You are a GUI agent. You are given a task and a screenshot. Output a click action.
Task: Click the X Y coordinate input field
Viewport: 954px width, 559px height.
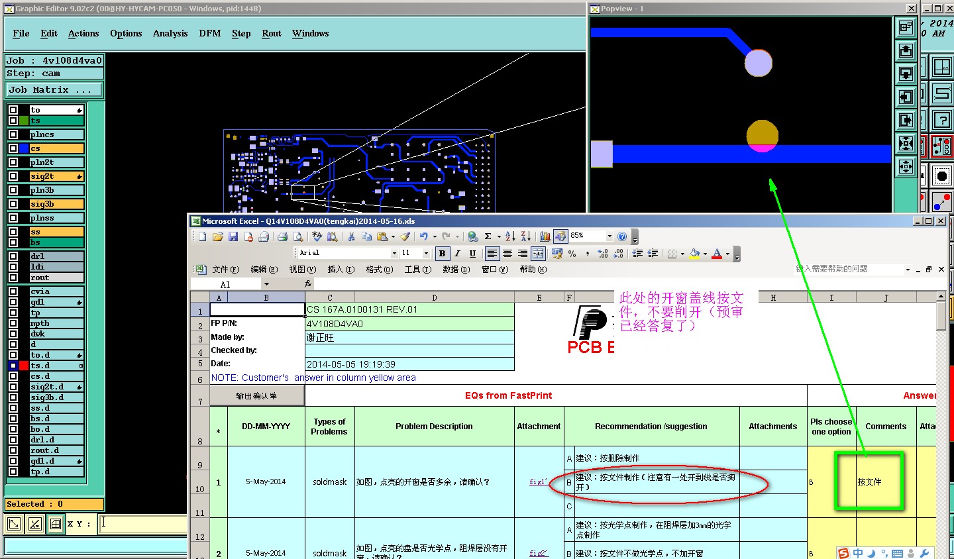click(x=143, y=524)
